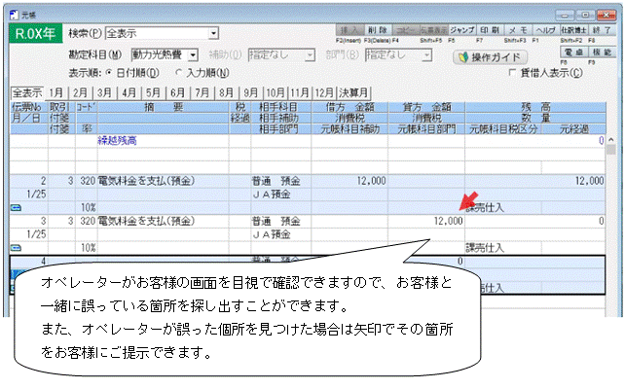The width and height of the screenshot is (625, 389).
Task: Click the 残高 column header
Action: (x=535, y=107)
